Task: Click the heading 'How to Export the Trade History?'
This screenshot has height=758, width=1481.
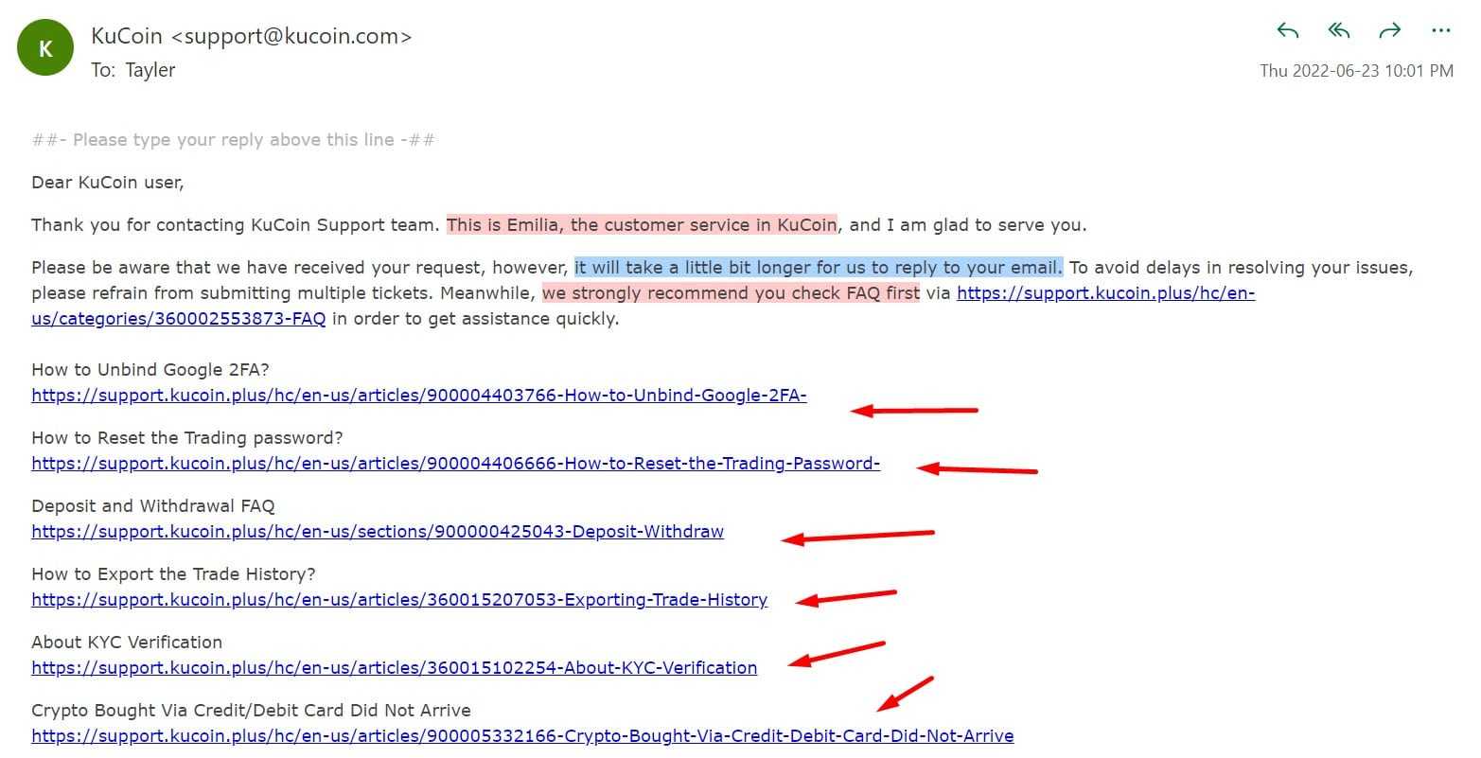Action: click(174, 574)
